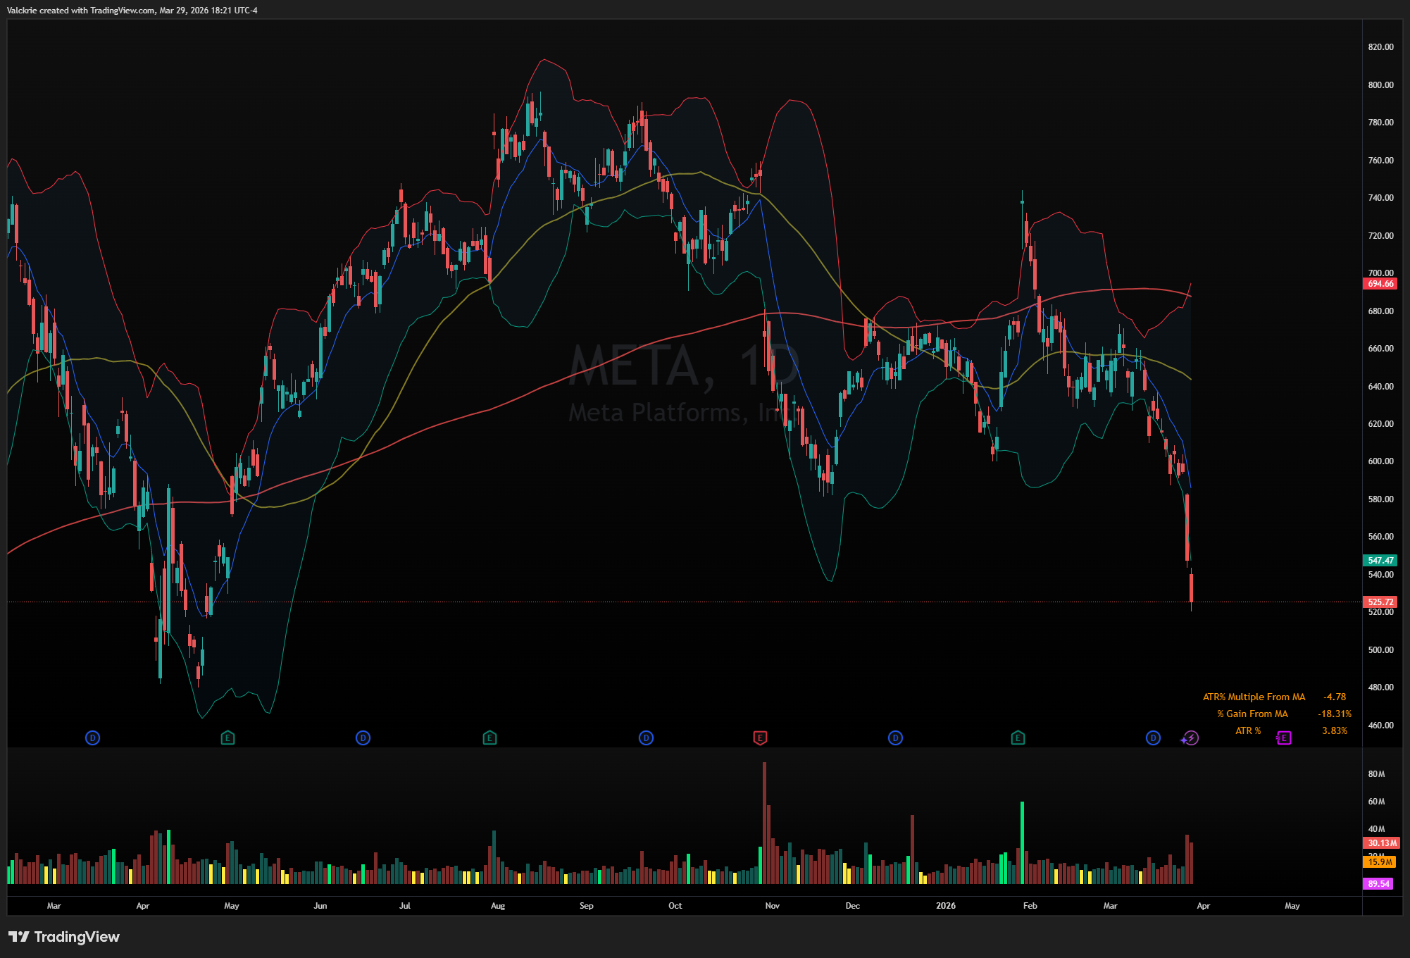Click the magenta upcoming earnings E icon
The height and width of the screenshot is (958, 1410).
click(1284, 738)
